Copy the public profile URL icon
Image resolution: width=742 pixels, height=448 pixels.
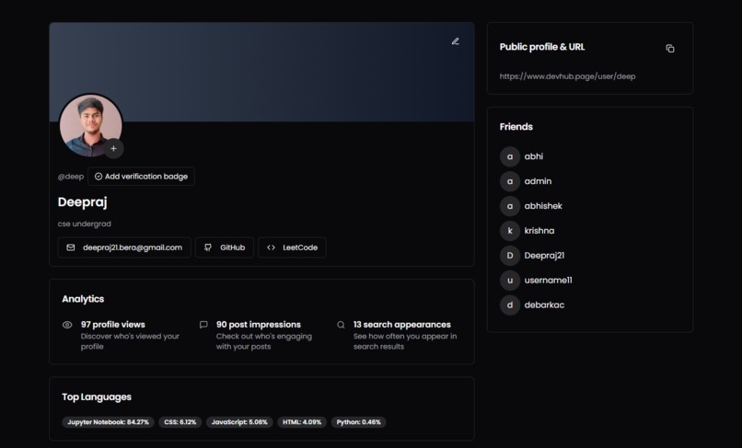[x=669, y=48]
